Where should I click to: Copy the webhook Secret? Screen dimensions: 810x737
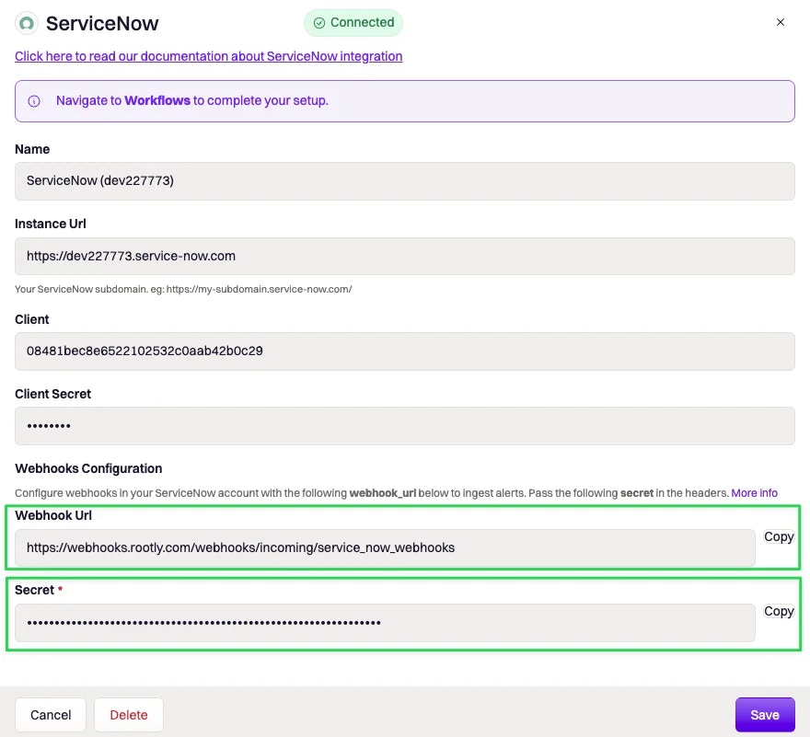point(779,612)
